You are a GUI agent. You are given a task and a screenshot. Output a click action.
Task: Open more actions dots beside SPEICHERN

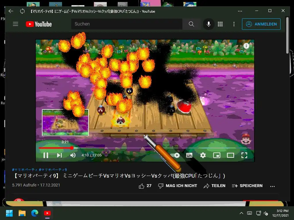[x=272, y=186]
